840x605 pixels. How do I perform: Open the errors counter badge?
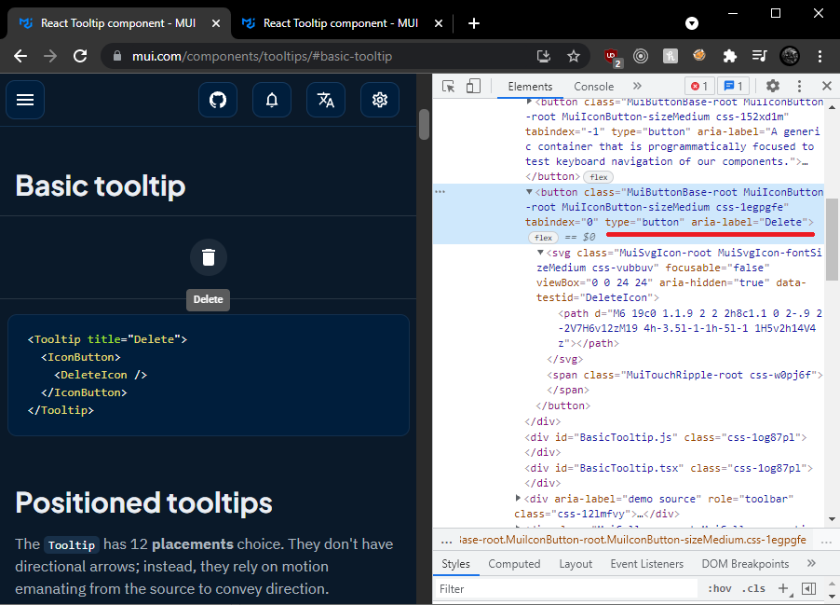(700, 86)
